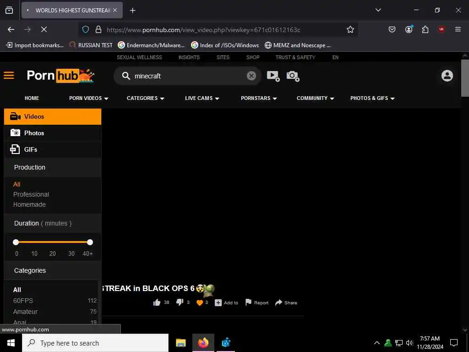Open the tracking protection shield icon
This screenshot has width=469, height=352.
point(86,29)
